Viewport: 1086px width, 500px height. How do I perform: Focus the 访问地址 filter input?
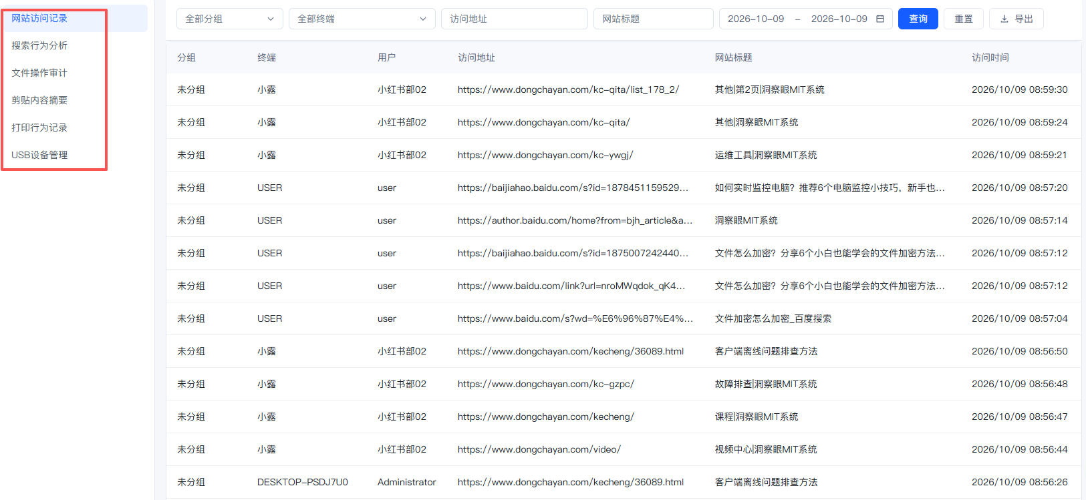pyautogui.click(x=515, y=19)
